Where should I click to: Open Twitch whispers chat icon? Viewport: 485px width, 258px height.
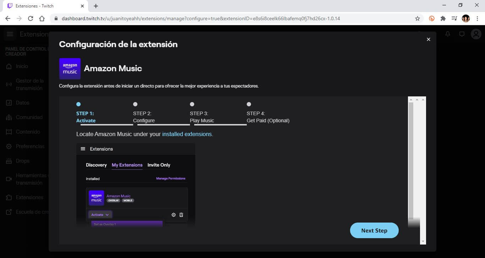click(462, 34)
